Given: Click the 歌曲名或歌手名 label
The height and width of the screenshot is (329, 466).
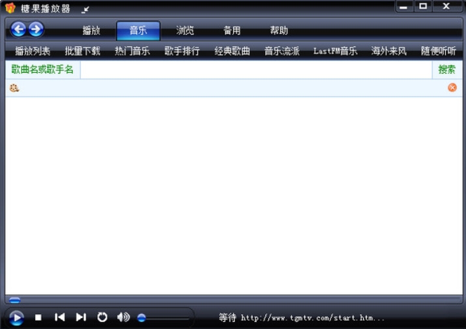Looking at the screenshot, I should 42,70.
